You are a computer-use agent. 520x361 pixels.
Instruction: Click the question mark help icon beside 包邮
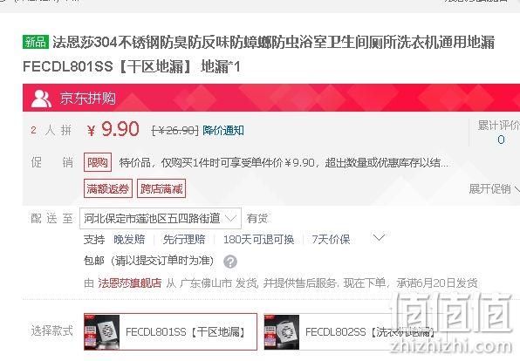pyautogui.click(x=230, y=262)
